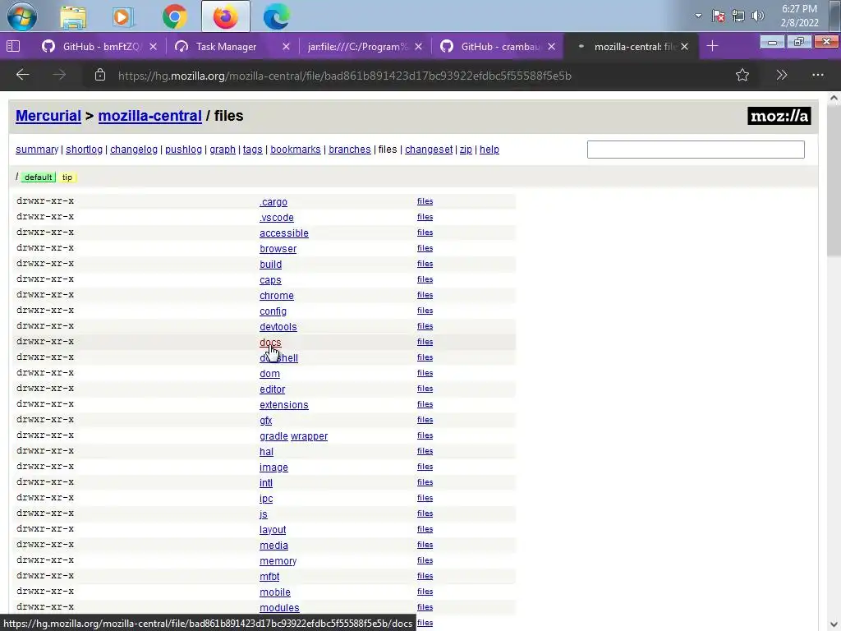This screenshot has height=631, width=841.
Task: Open the network tray icon
Action: (x=738, y=16)
